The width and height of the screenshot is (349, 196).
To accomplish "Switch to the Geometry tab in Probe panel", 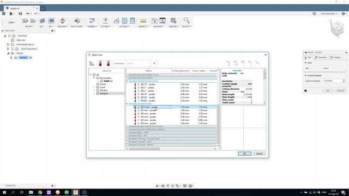I will pyautogui.click(x=321, y=58).
